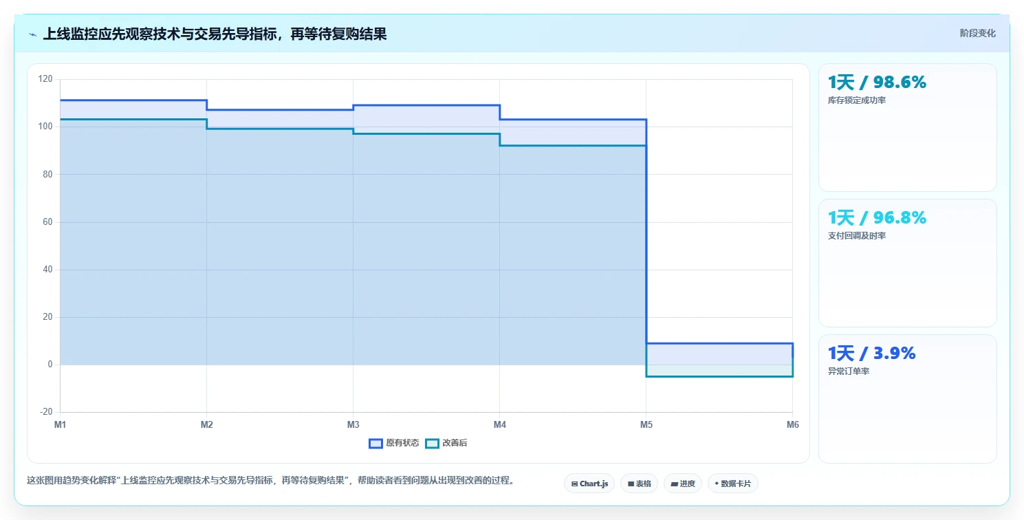The height and width of the screenshot is (520, 1024).
Task: Select the 表格 tag
Action: click(639, 484)
